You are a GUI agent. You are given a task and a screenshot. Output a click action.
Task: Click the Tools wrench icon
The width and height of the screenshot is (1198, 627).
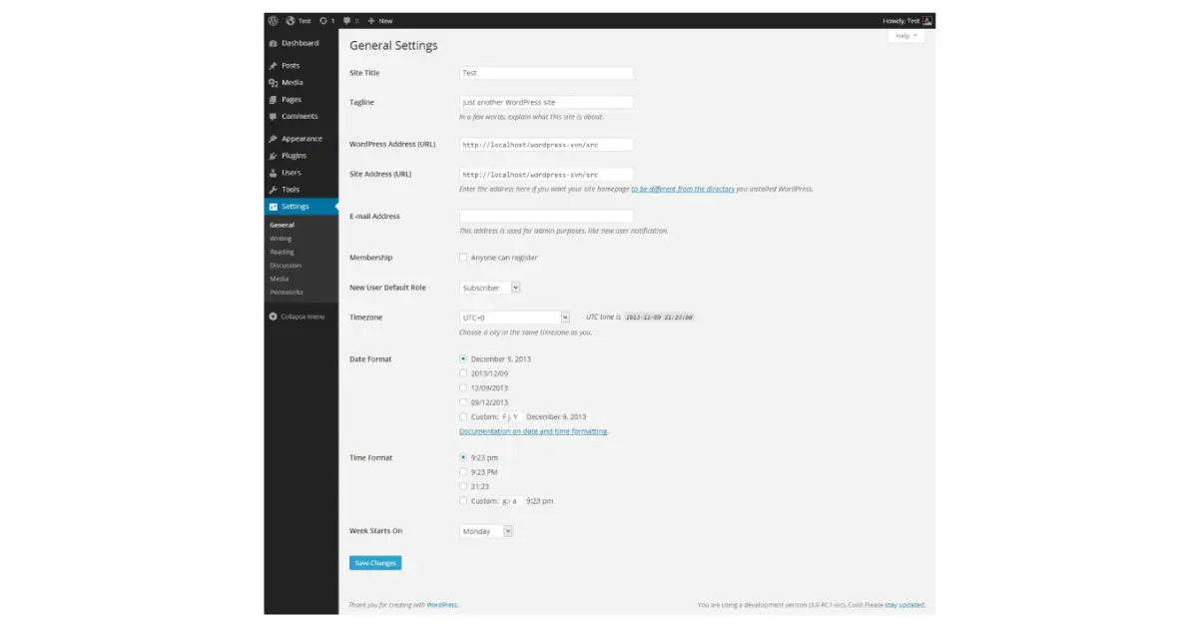pos(273,190)
